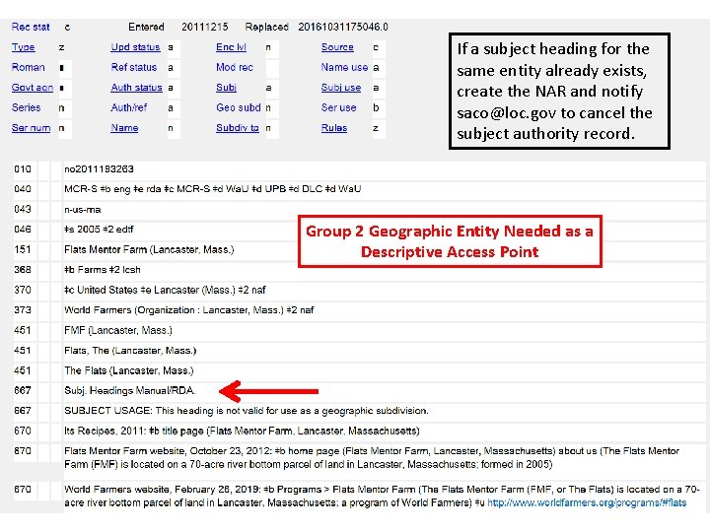Select the Series value field containing n
This screenshot has width=710, height=532.
click(65, 108)
